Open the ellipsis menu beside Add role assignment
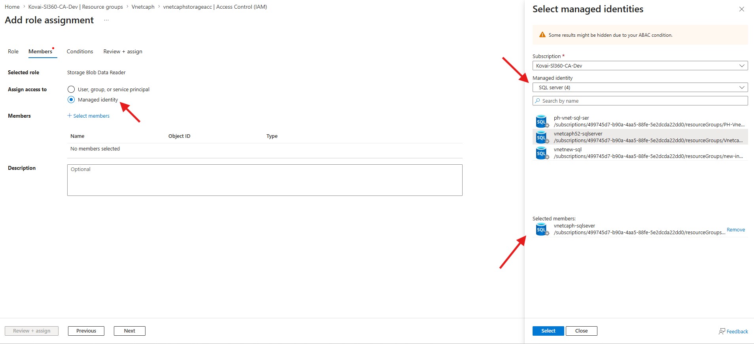Viewport: 754px width, 344px height. tap(106, 20)
